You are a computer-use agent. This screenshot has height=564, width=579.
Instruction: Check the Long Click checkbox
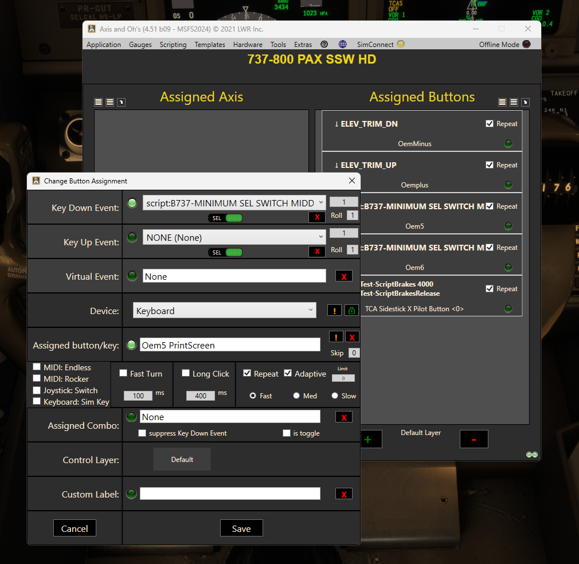click(186, 373)
